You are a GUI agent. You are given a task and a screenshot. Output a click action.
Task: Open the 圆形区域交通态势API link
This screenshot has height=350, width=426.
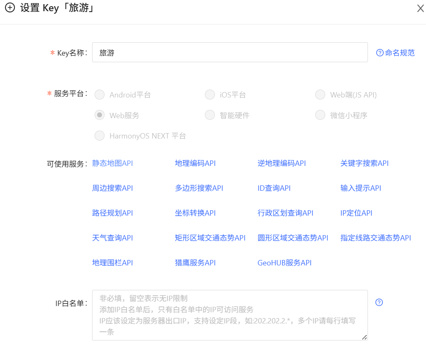[x=293, y=238]
